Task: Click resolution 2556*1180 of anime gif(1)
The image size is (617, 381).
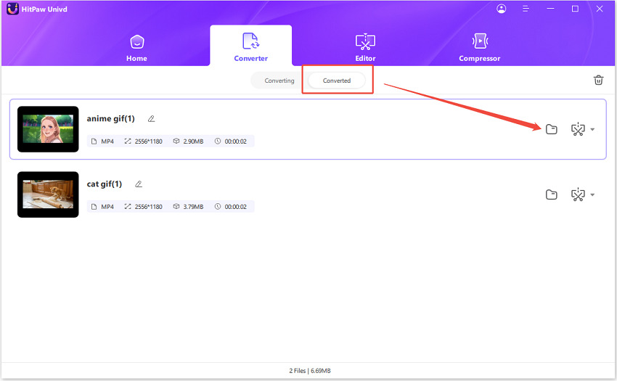Action: coord(148,142)
